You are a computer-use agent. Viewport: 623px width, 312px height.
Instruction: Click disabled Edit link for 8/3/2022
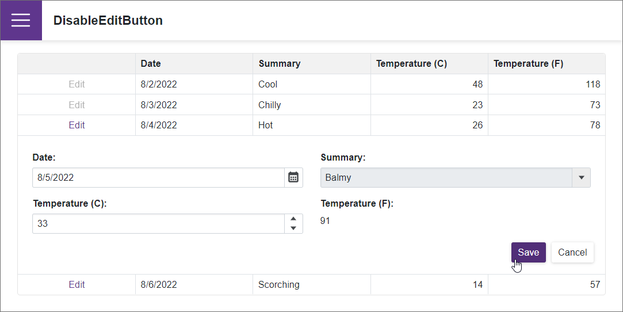pyautogui.click(x=77, y=105)
